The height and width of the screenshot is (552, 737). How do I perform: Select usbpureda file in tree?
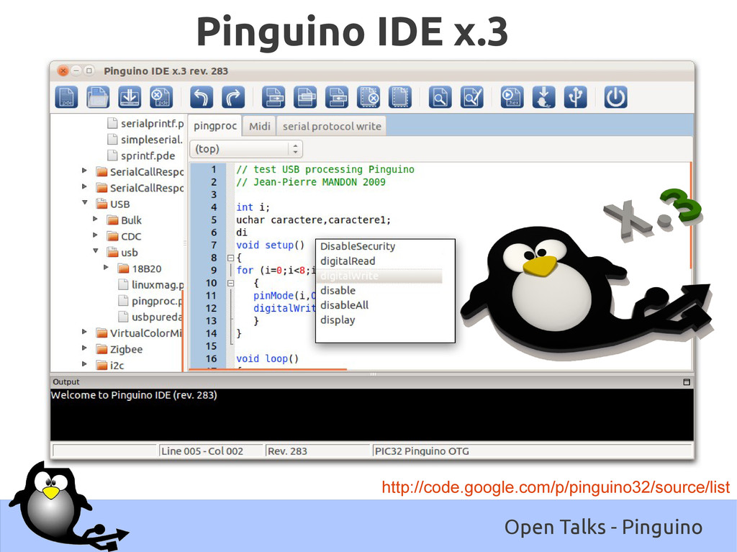[150, 317]
